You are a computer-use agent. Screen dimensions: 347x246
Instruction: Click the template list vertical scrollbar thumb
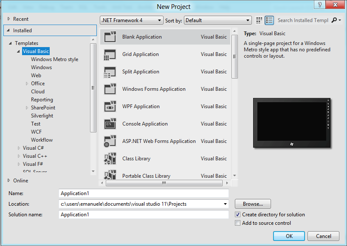coord(234,56)
